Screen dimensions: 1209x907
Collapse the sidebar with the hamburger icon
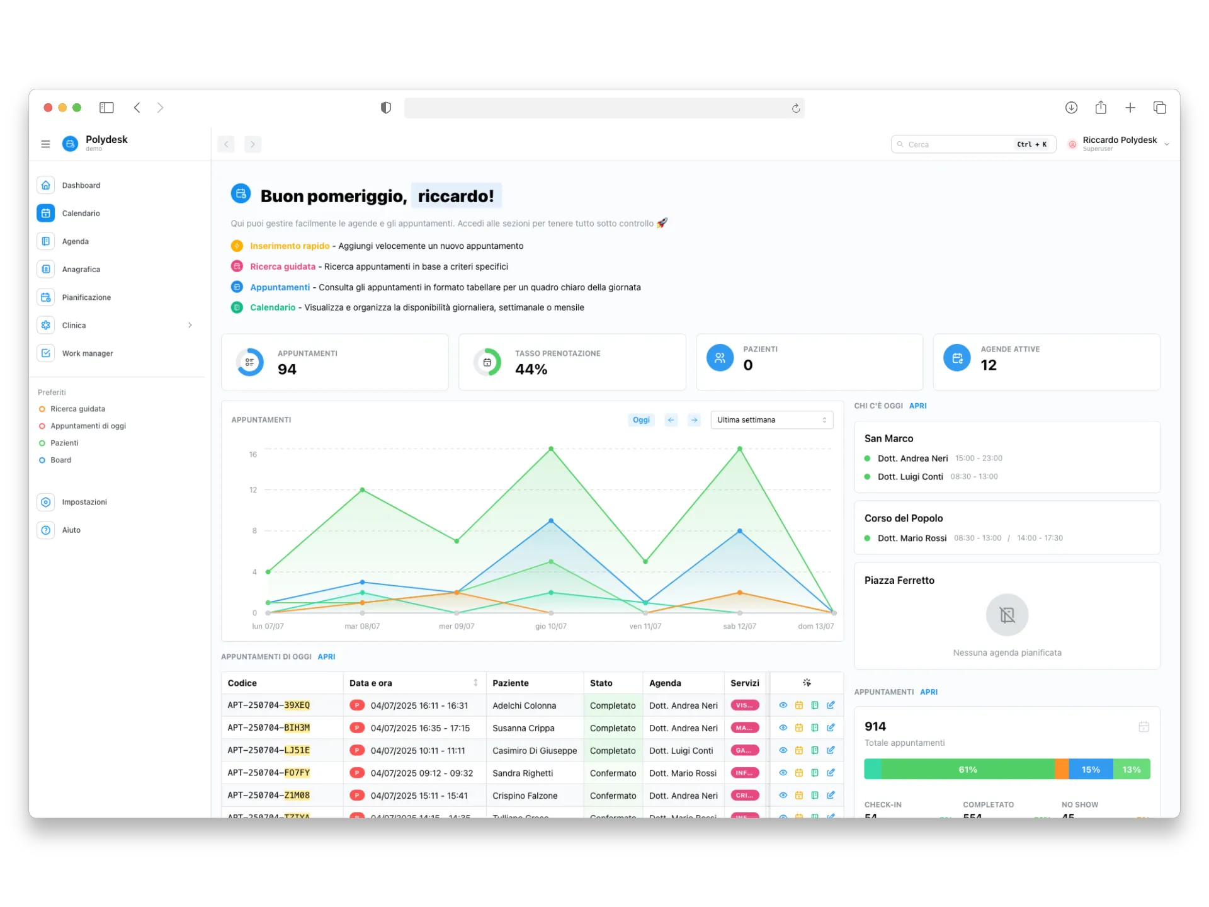(x=45, y=144)
